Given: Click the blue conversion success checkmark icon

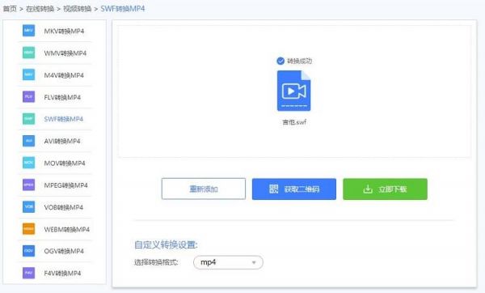Looking at the screenshot, I should point(280,61).
